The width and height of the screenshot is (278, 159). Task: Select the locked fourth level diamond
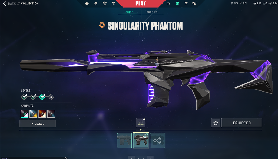(x=51, y=97)
